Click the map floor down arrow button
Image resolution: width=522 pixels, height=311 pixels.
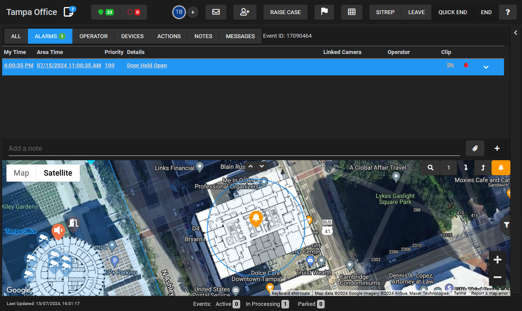pos(466,167)
